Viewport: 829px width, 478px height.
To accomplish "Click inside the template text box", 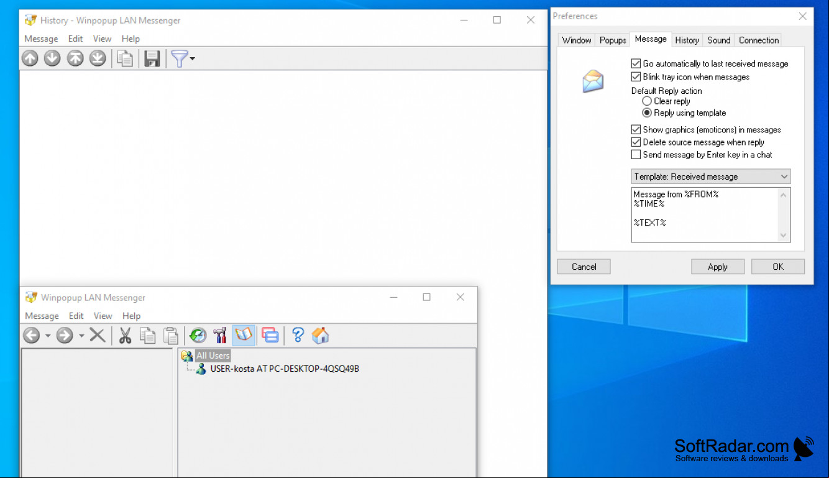I will (x=705, y=214).
